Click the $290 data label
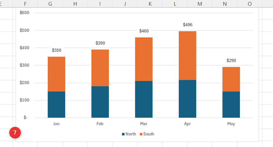Screen dimensions: 273x147 coord(231,60)
